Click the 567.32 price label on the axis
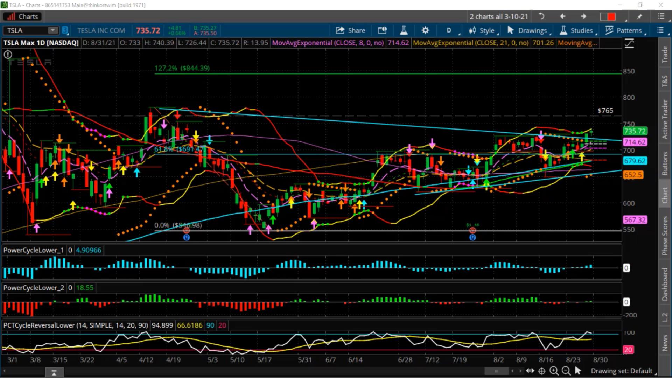Viewport: 672px width, 378px height. coord(635,220)
